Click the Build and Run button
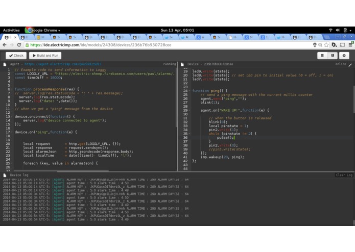The image size is (355, 252). (45, 56)
